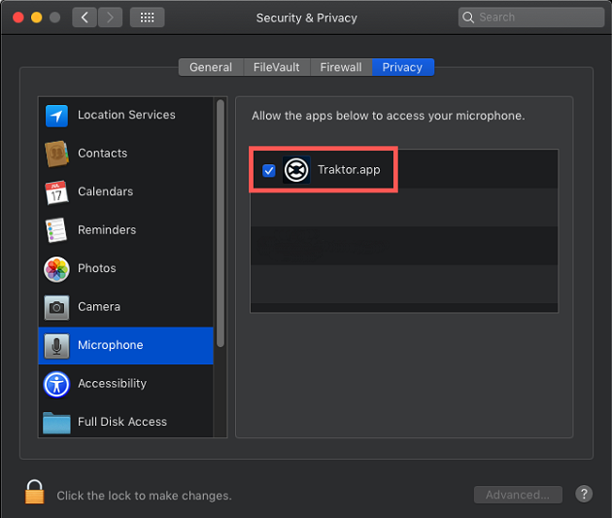This screenshot has height=518, width=612.
Task: Go back with the left chevron
Action: (85, 17)
